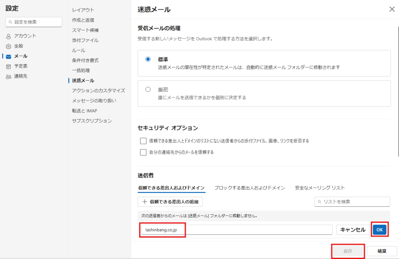This screenshot has height=259, width=399.
Task: Click the Contacts people icon
Action: click(x=8, y=76)
